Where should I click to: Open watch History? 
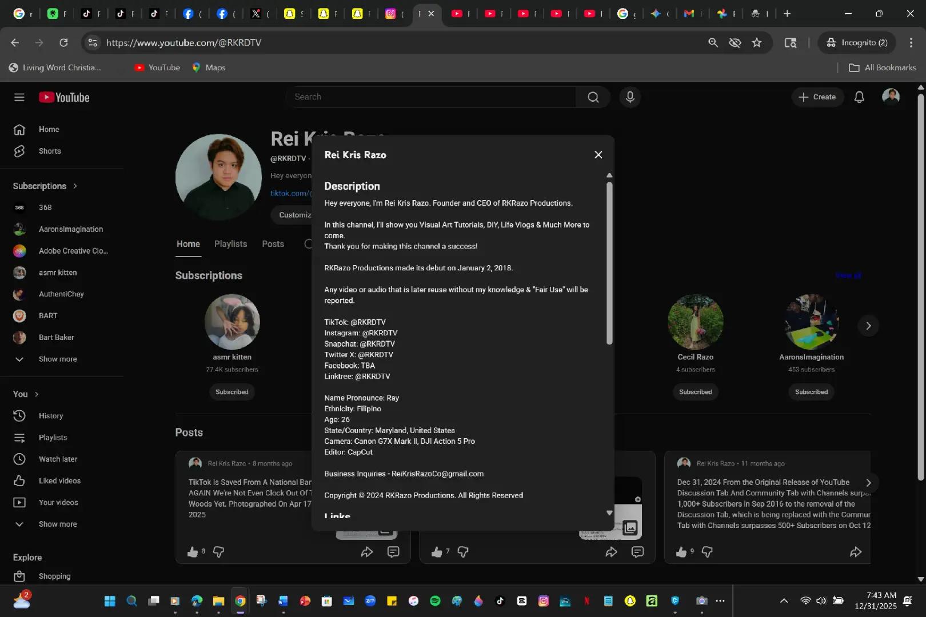62,416
